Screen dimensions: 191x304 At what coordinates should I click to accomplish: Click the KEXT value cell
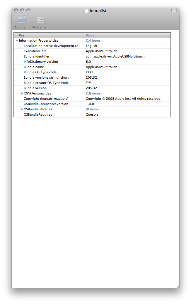(128, 72)
